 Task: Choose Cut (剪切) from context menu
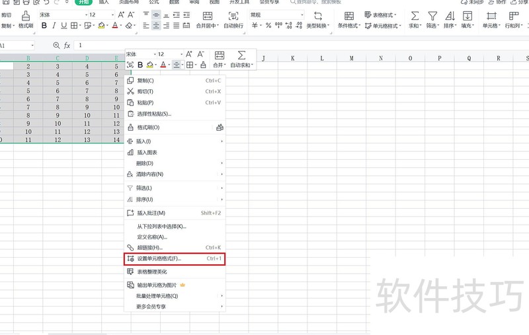[175, 91]
